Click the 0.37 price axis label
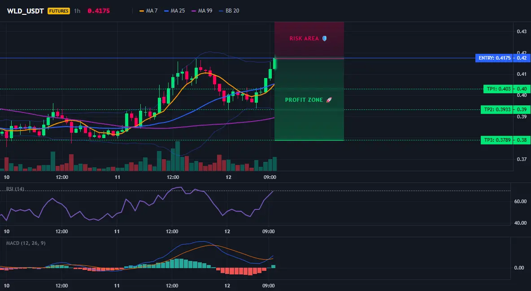The height and width of the screenshot is (291, 531). pyautogui.click(x=522, y=159)
